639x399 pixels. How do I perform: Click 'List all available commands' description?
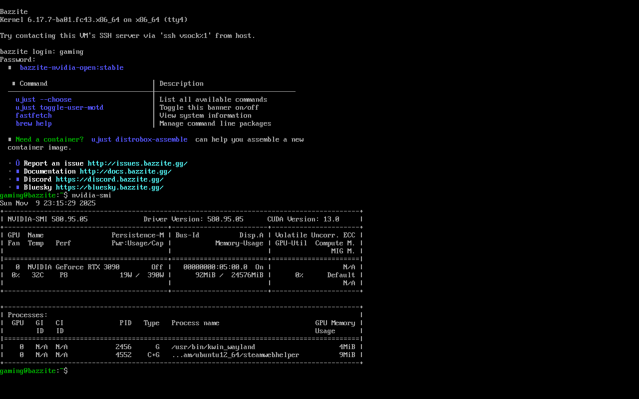tap(214, 99)
